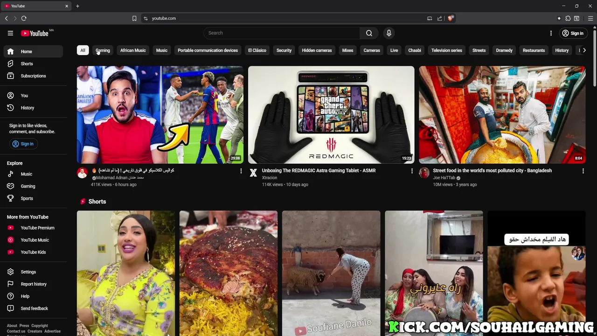This screenshot has height=336, width=597.
Task: Open the Copyright footer link
Action: (x=40, y=326)
